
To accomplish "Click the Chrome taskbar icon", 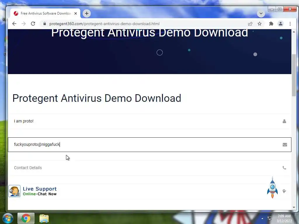I will click(26, 218).
